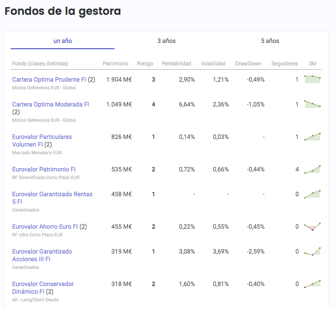Sort by the Patrimonio column header
Screen dimensions: 336x309
click(115, 64)
